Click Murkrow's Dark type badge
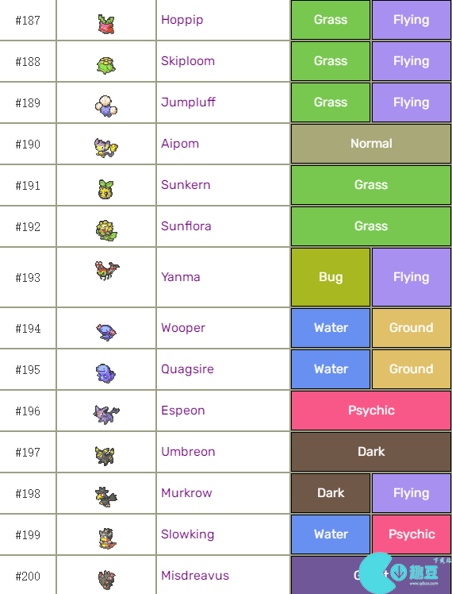The height and width of the screenshot is (594, 452). pyautogui.click(x=331, y=493)
